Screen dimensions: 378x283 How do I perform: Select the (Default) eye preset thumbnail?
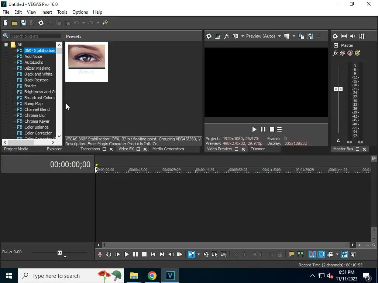click(87, 62)
